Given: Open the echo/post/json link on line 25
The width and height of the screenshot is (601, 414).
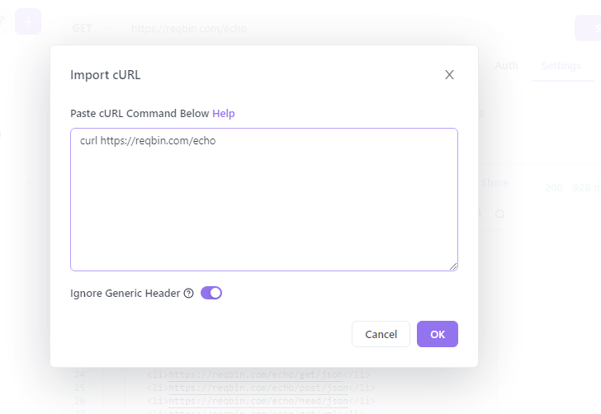Looking at the screenshot, I should 258,388.
